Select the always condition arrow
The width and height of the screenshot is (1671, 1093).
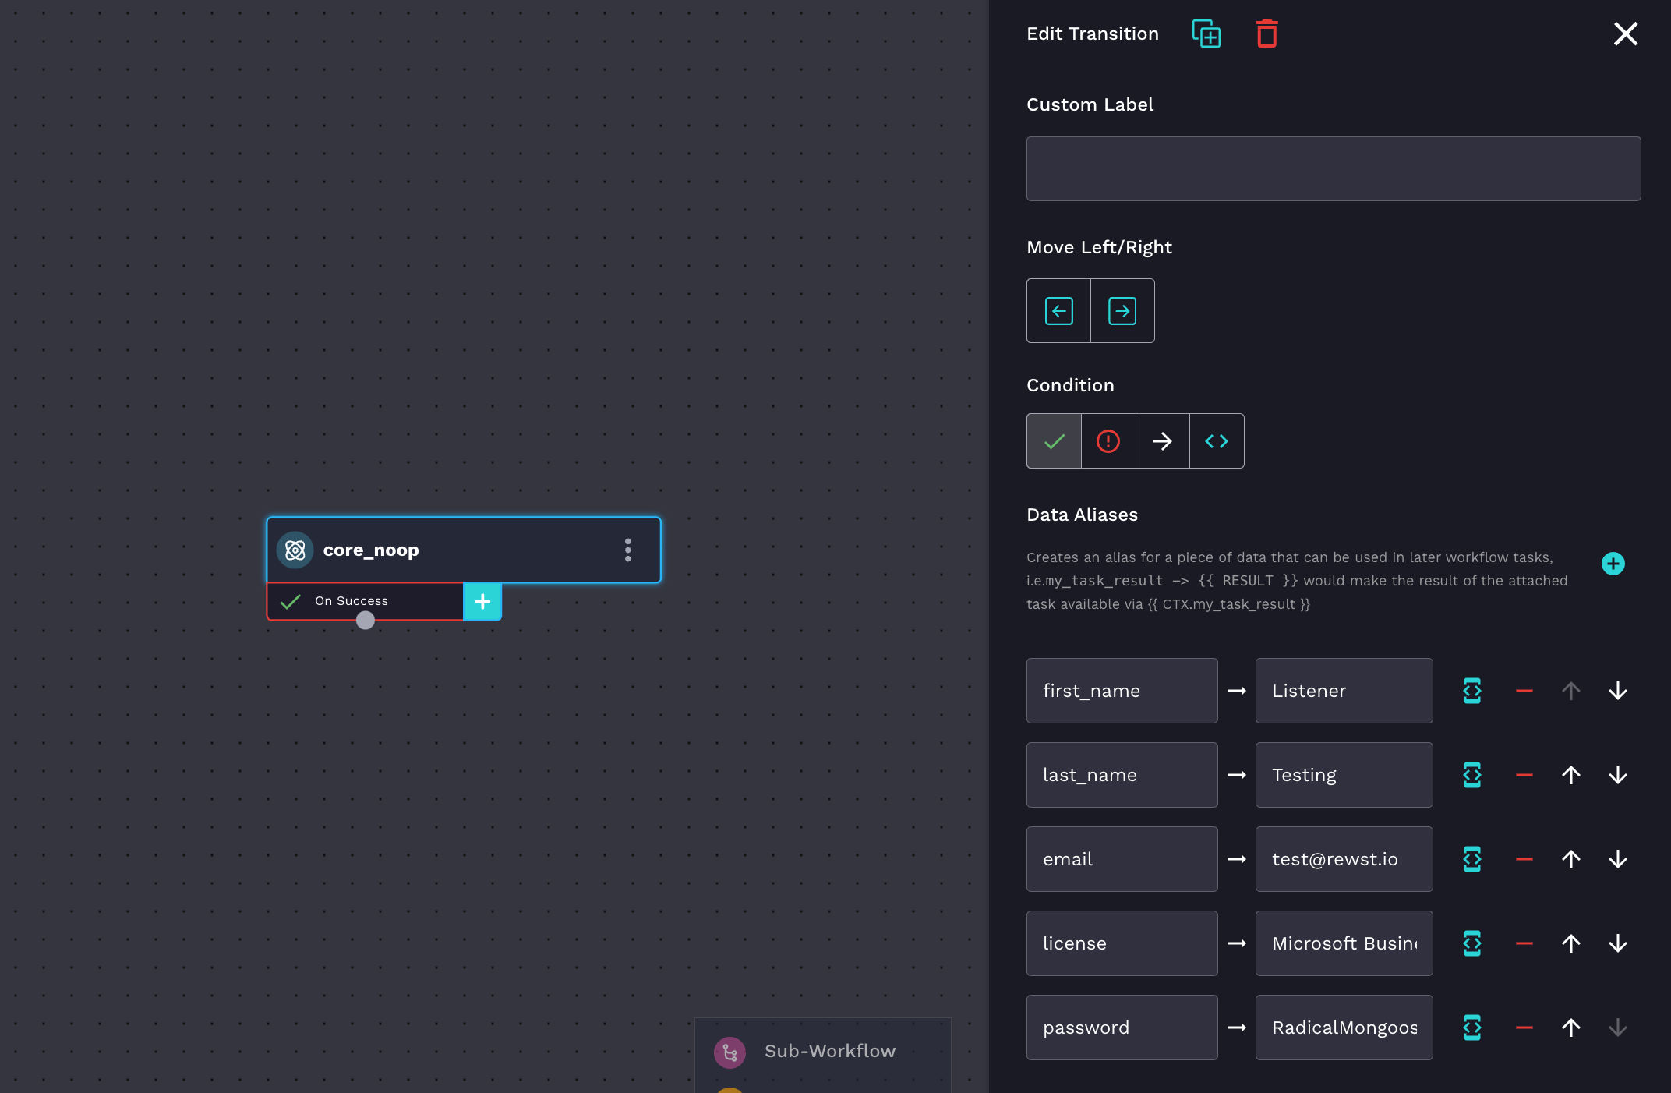coord(1162,440)
